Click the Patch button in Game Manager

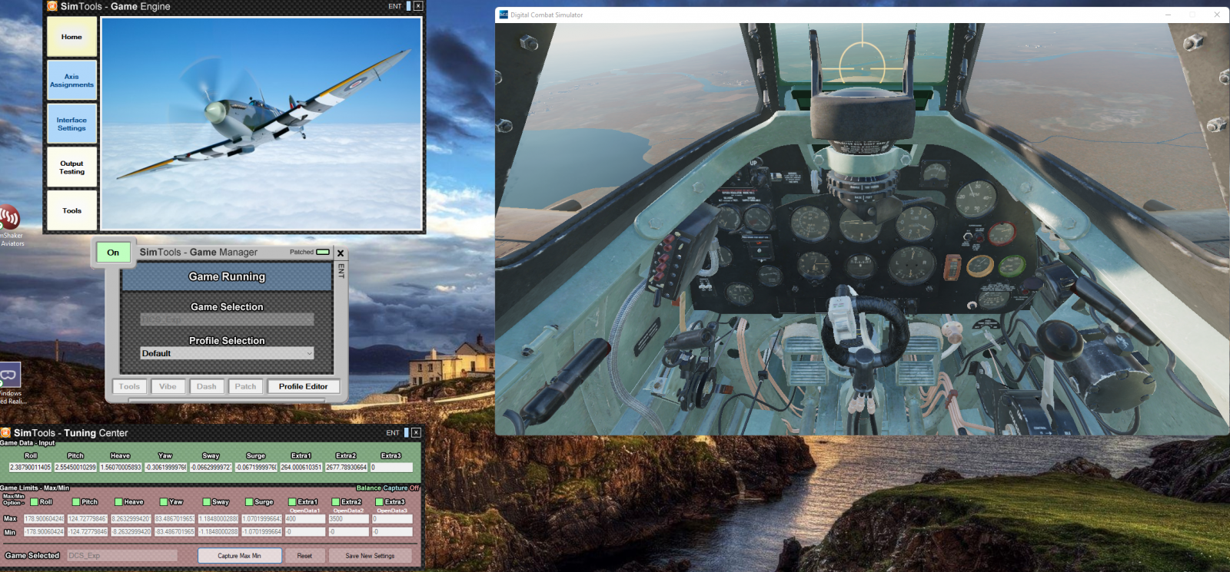pos(245,386)
